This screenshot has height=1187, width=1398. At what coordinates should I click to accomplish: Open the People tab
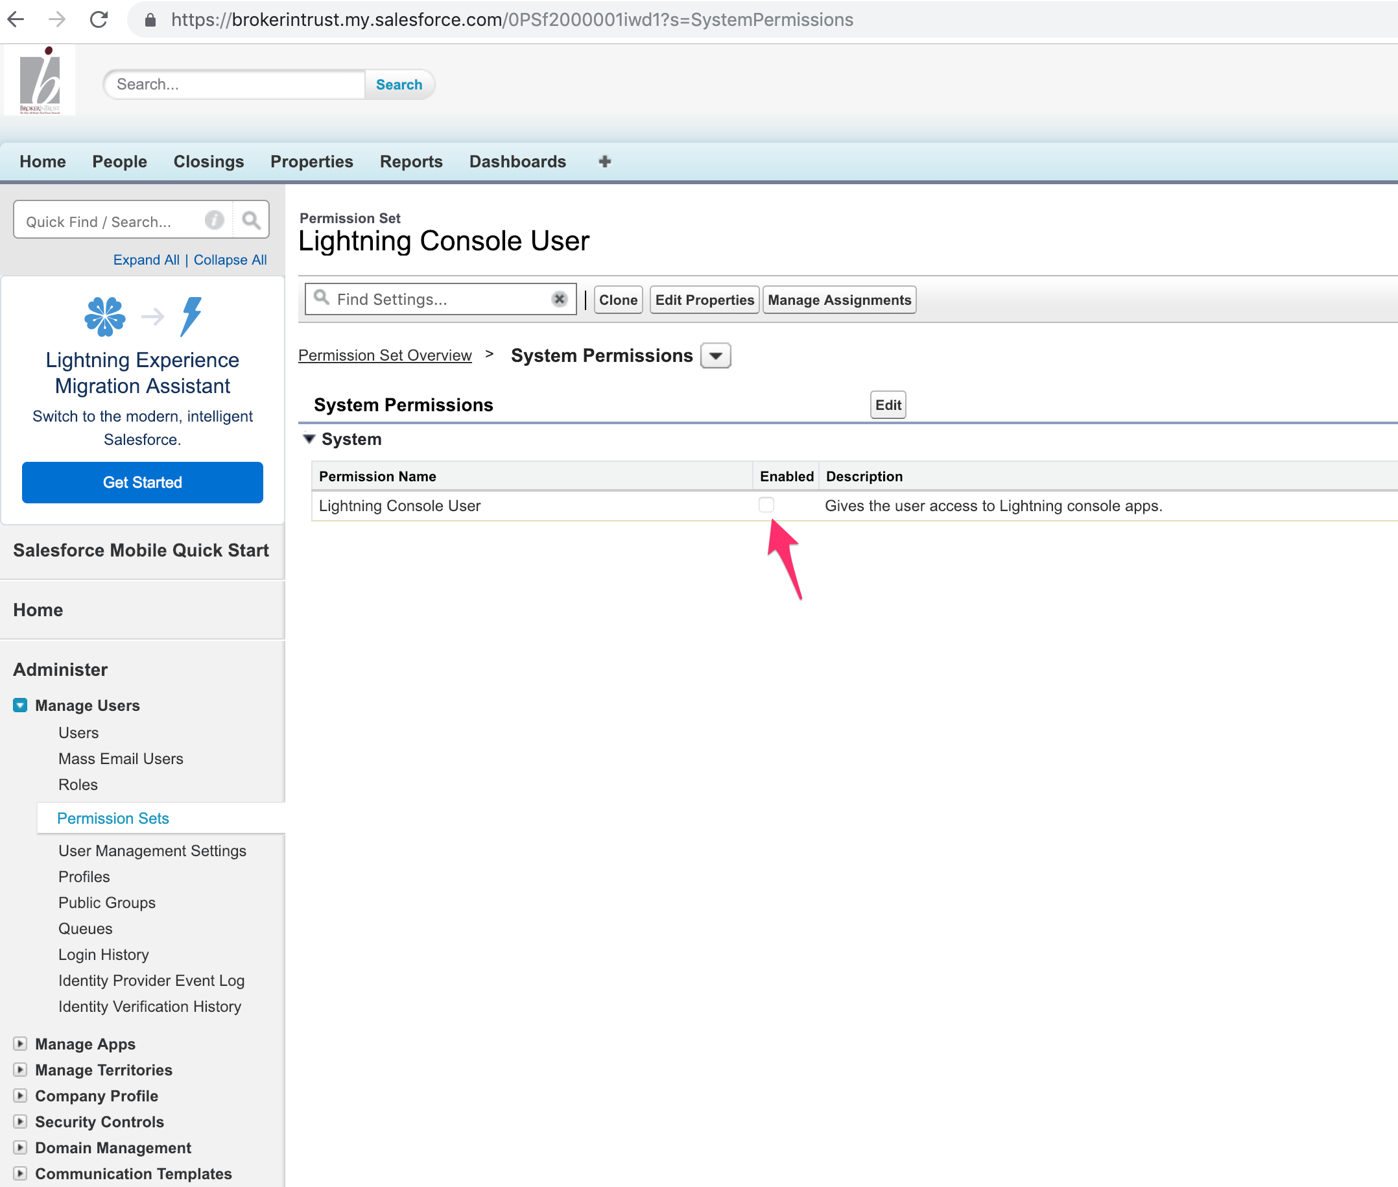point(120,162)
